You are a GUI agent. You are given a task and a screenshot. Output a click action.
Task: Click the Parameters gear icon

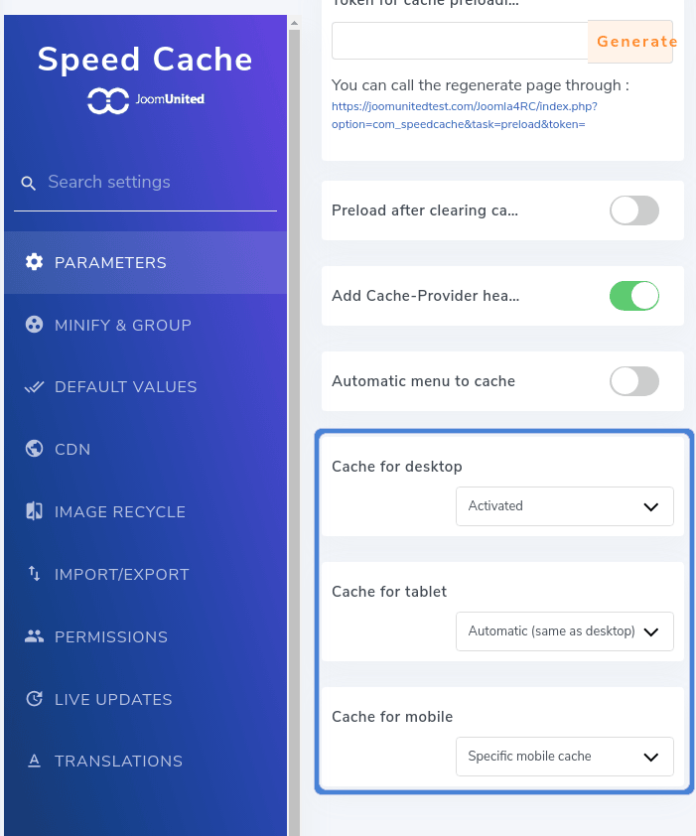click(x=34, y=262)
